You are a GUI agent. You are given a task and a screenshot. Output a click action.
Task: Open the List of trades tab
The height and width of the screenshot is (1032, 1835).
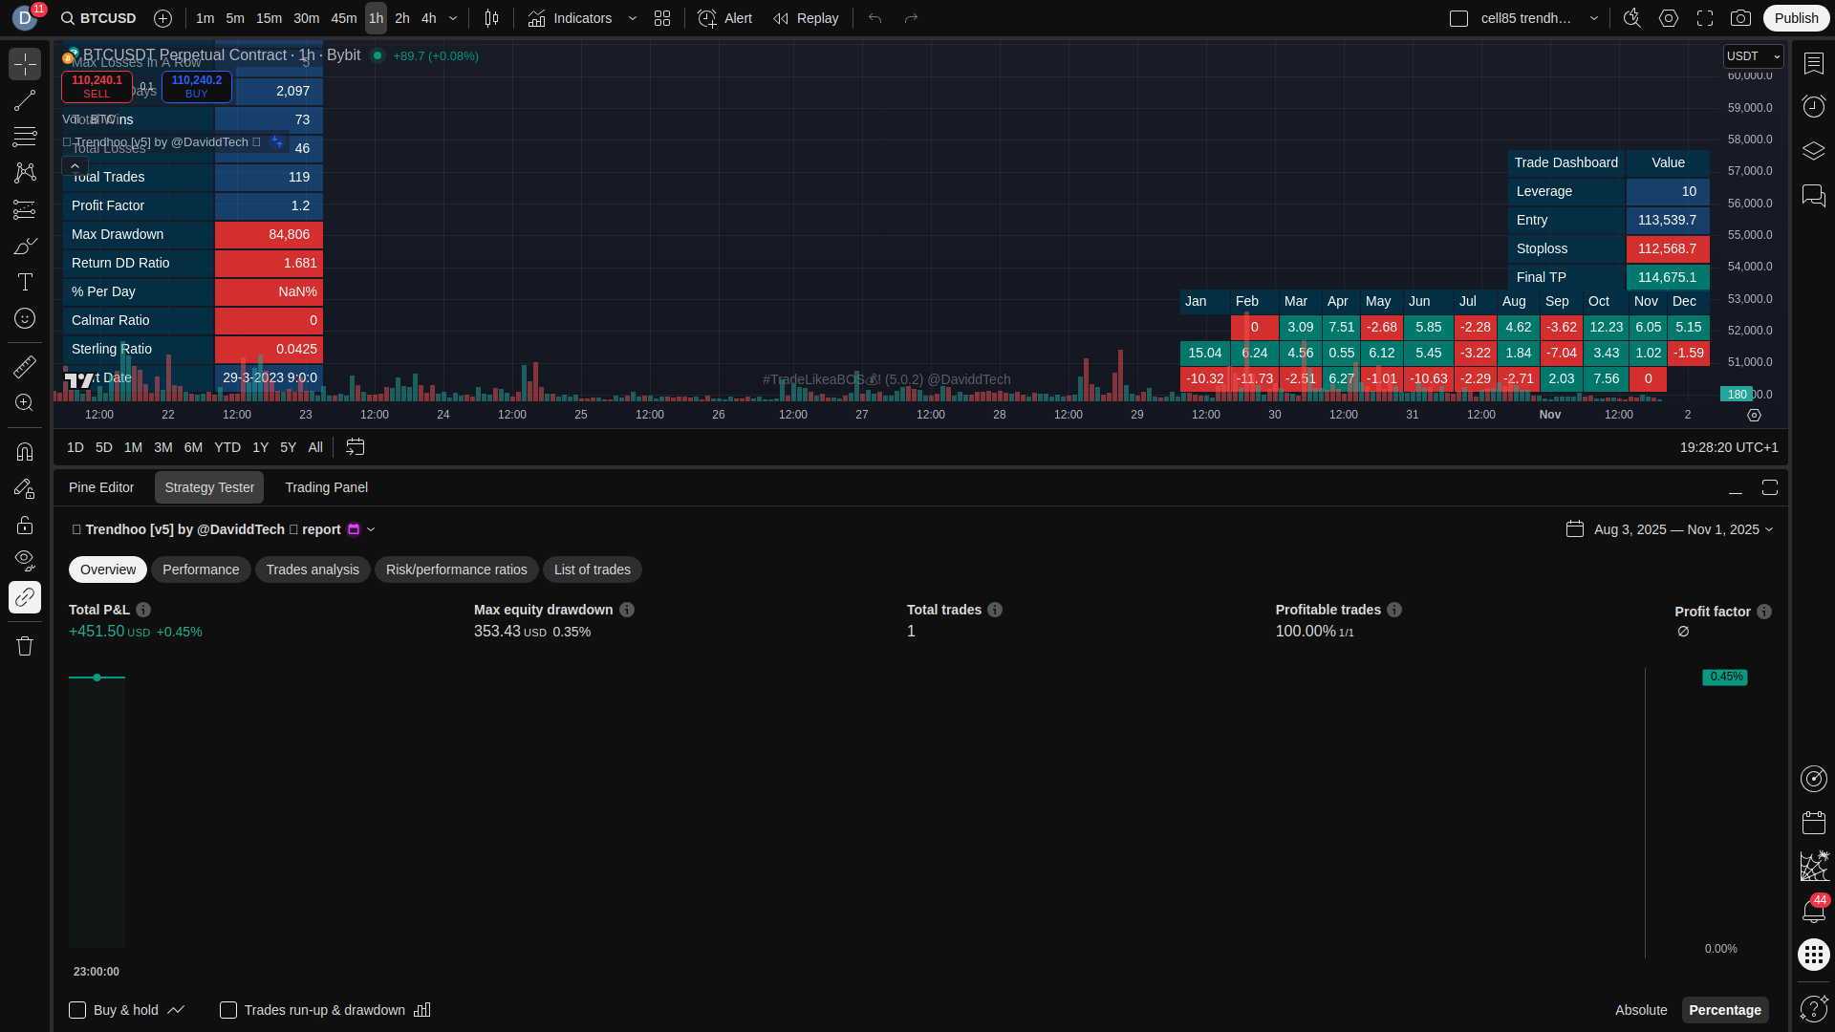(592, 570)
